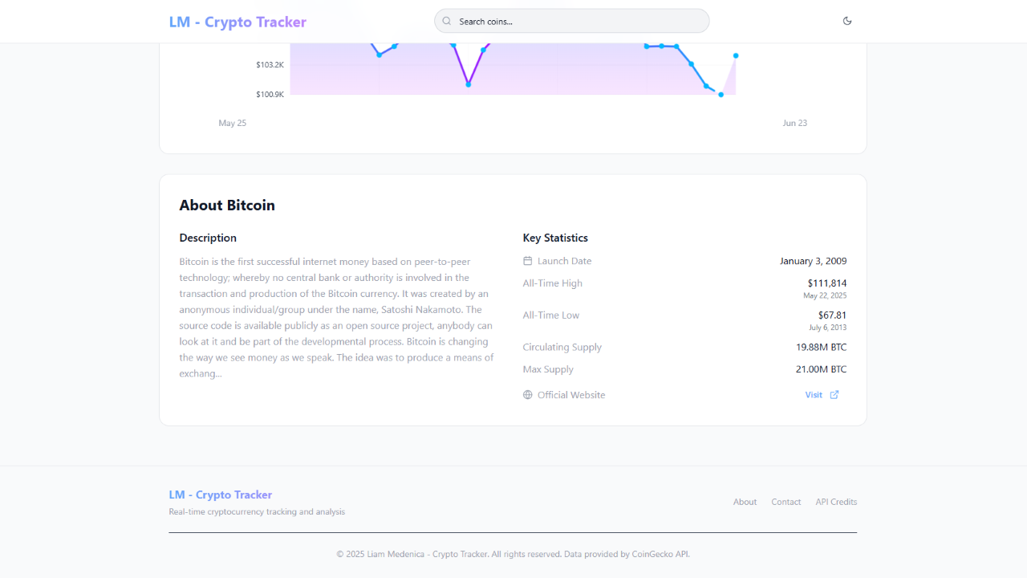
Task: Click the Max Supply value 21.00M BTC
Action: [821, 369]
